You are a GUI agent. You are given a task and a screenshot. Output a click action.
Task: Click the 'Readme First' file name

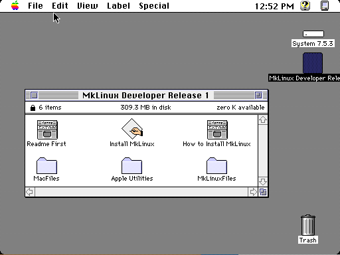click(46, 144)
